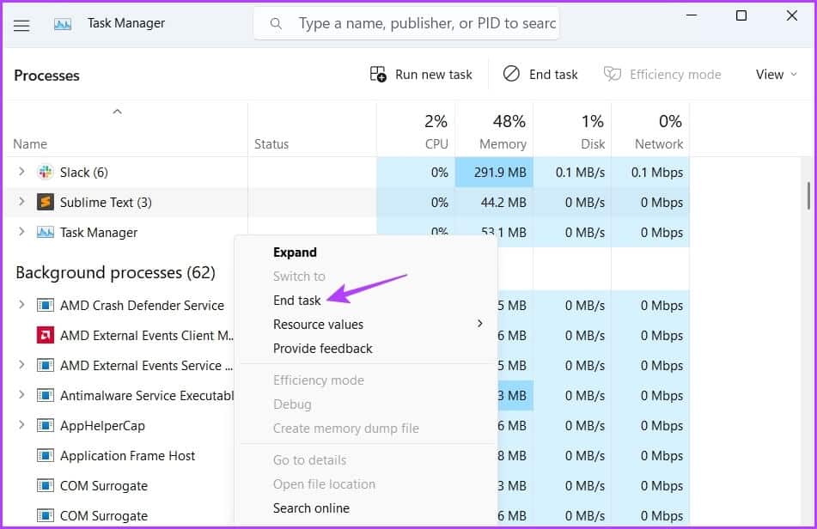The image size is (817, 529).
Task: Sort processes by CPU usage
Action: 416,131
